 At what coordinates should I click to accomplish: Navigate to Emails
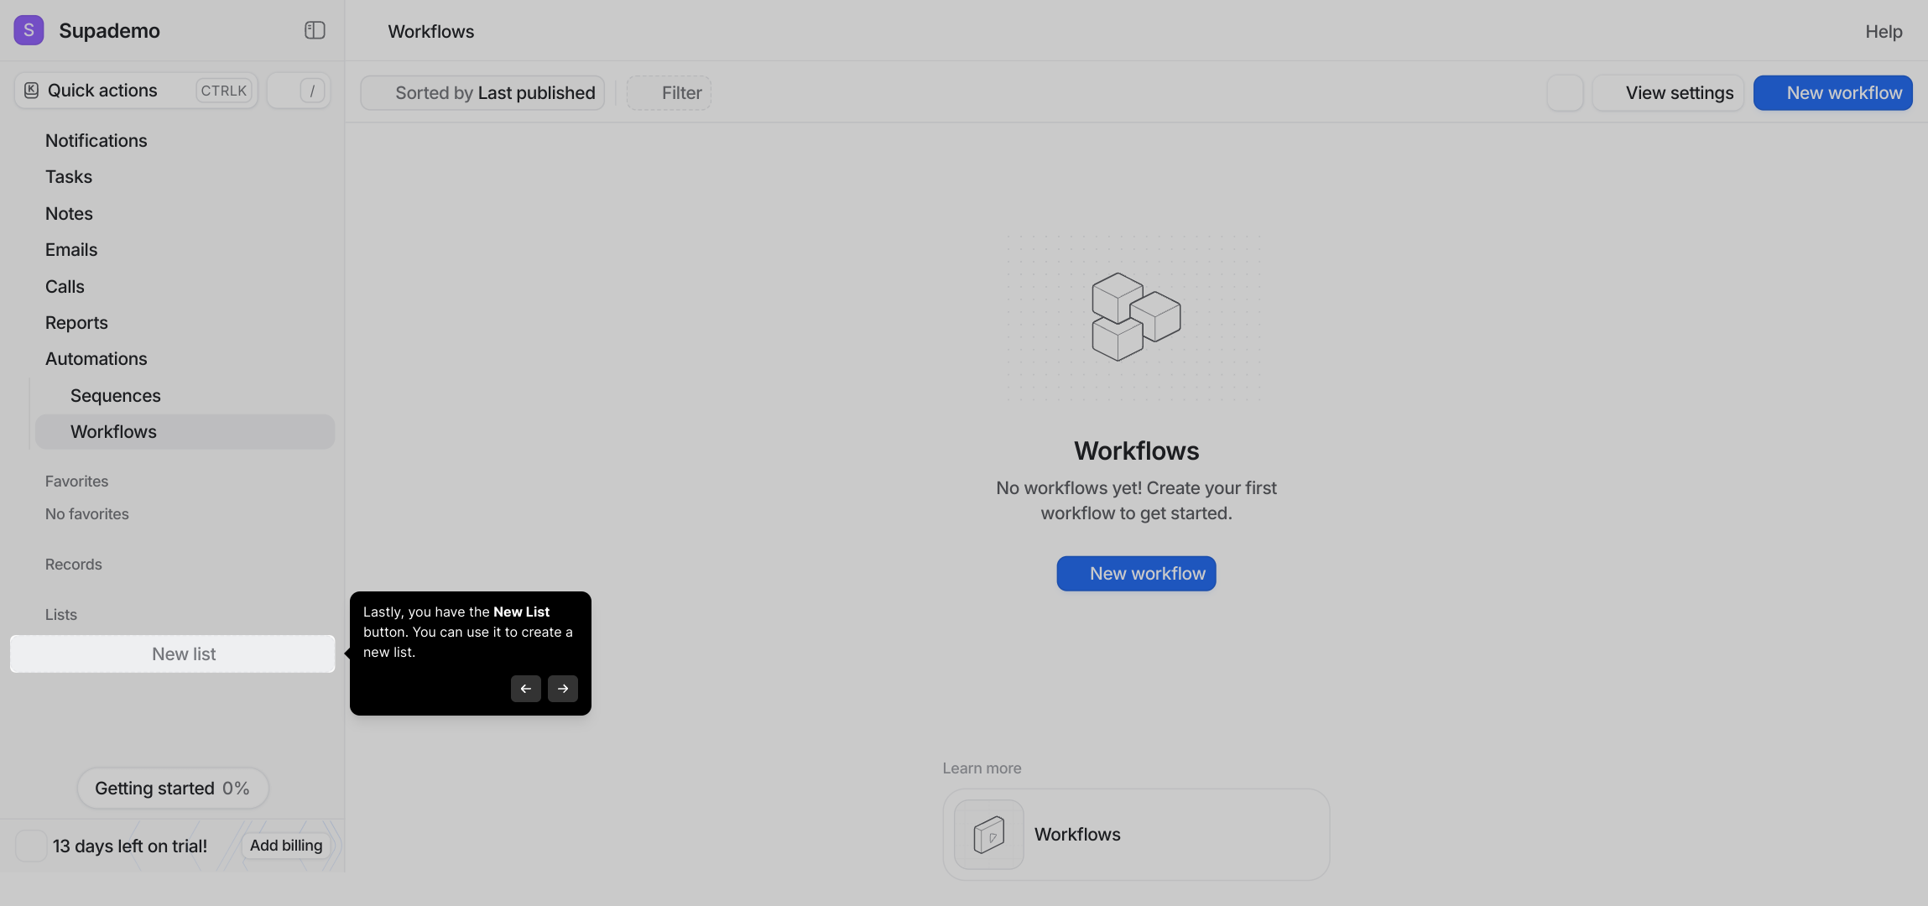point(71,250)
